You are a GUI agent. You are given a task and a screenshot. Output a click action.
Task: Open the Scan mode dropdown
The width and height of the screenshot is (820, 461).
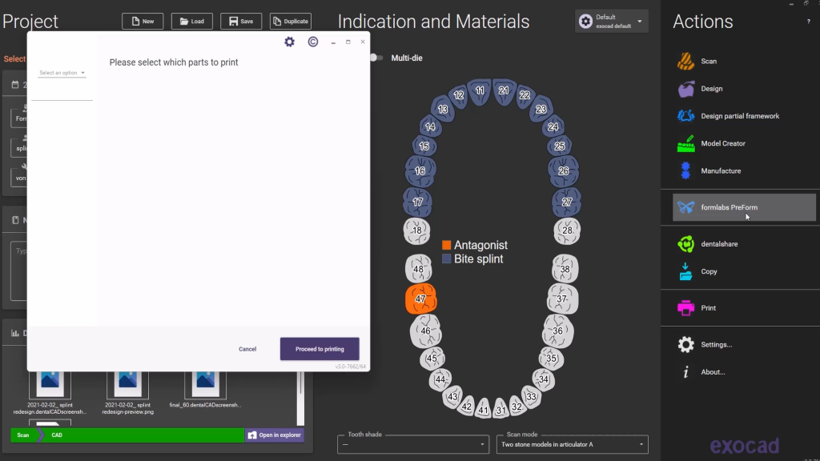click(572, 444)
